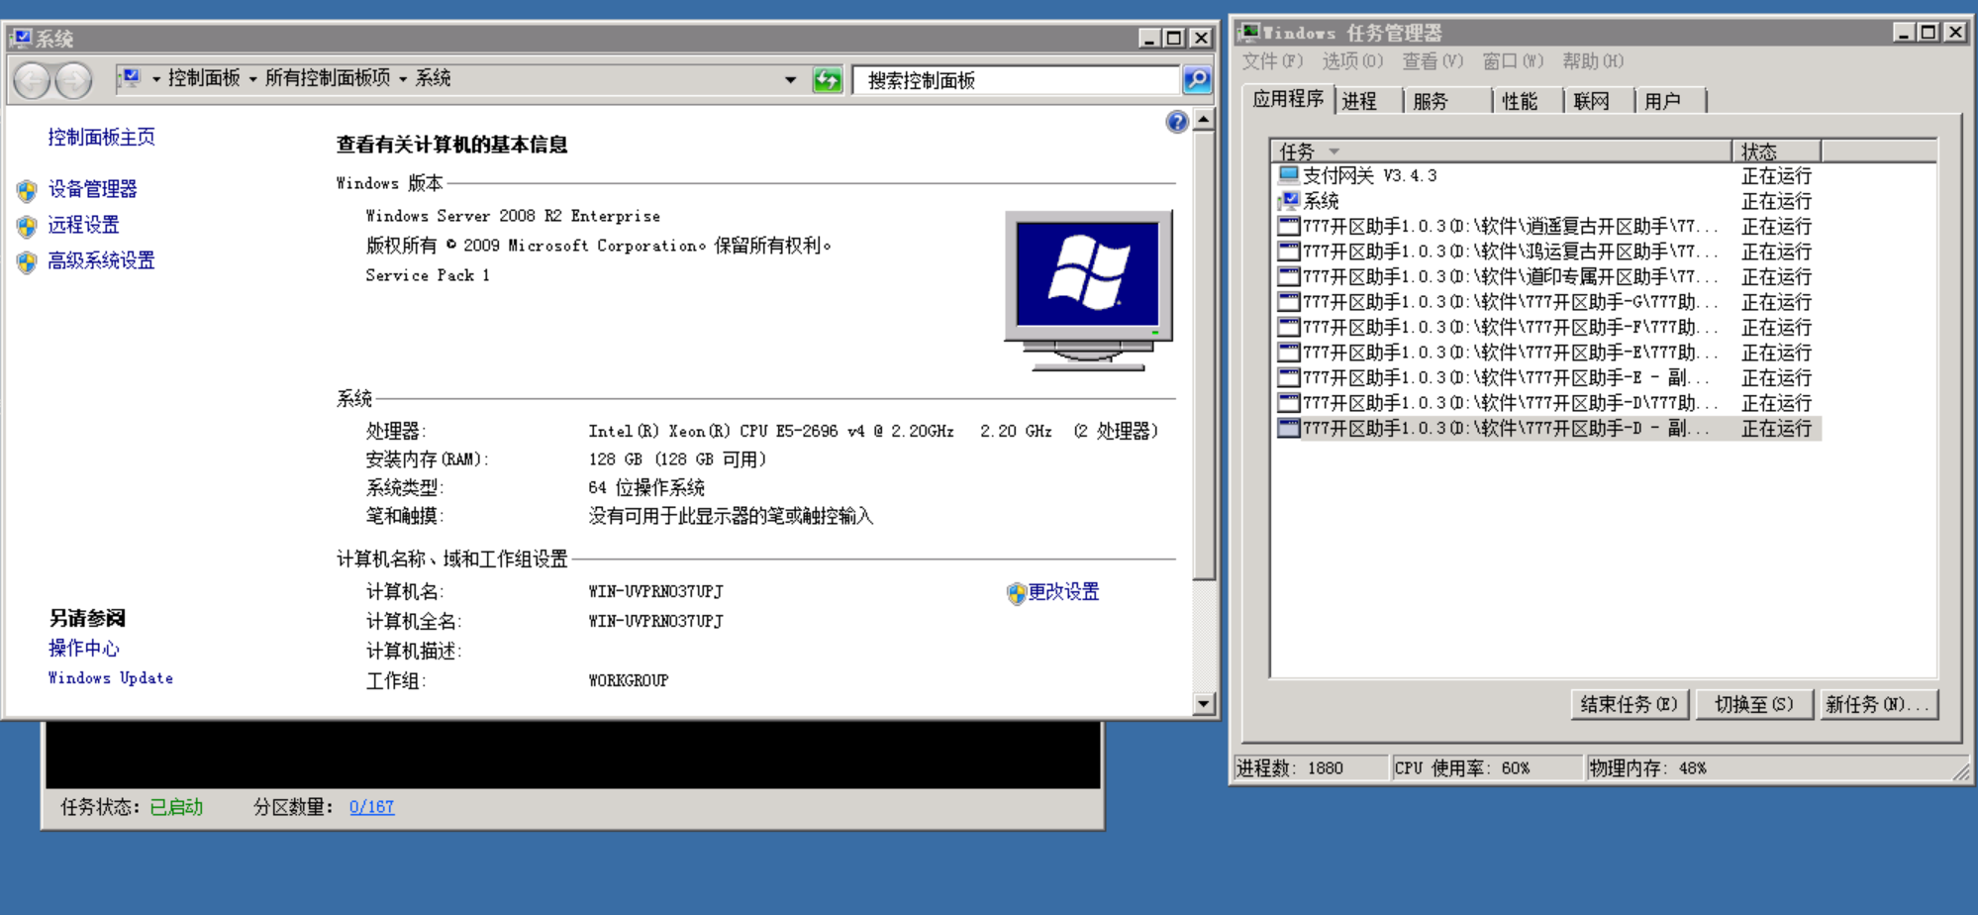The height and width of the screenshot is (915, 1978).
Task: Click shield icon next to 远程设置
Action: tap(28, 226)
